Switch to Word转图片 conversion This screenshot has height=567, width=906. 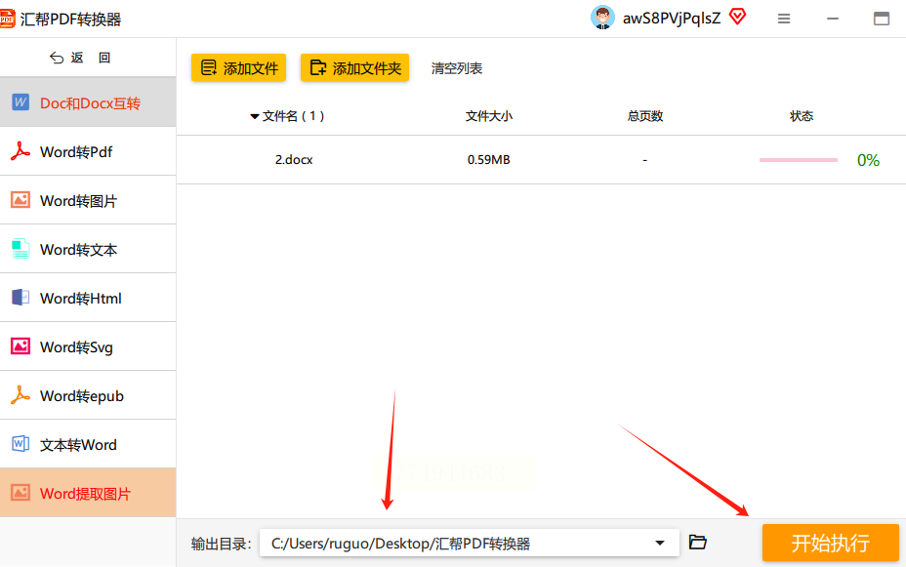(88, 200)
